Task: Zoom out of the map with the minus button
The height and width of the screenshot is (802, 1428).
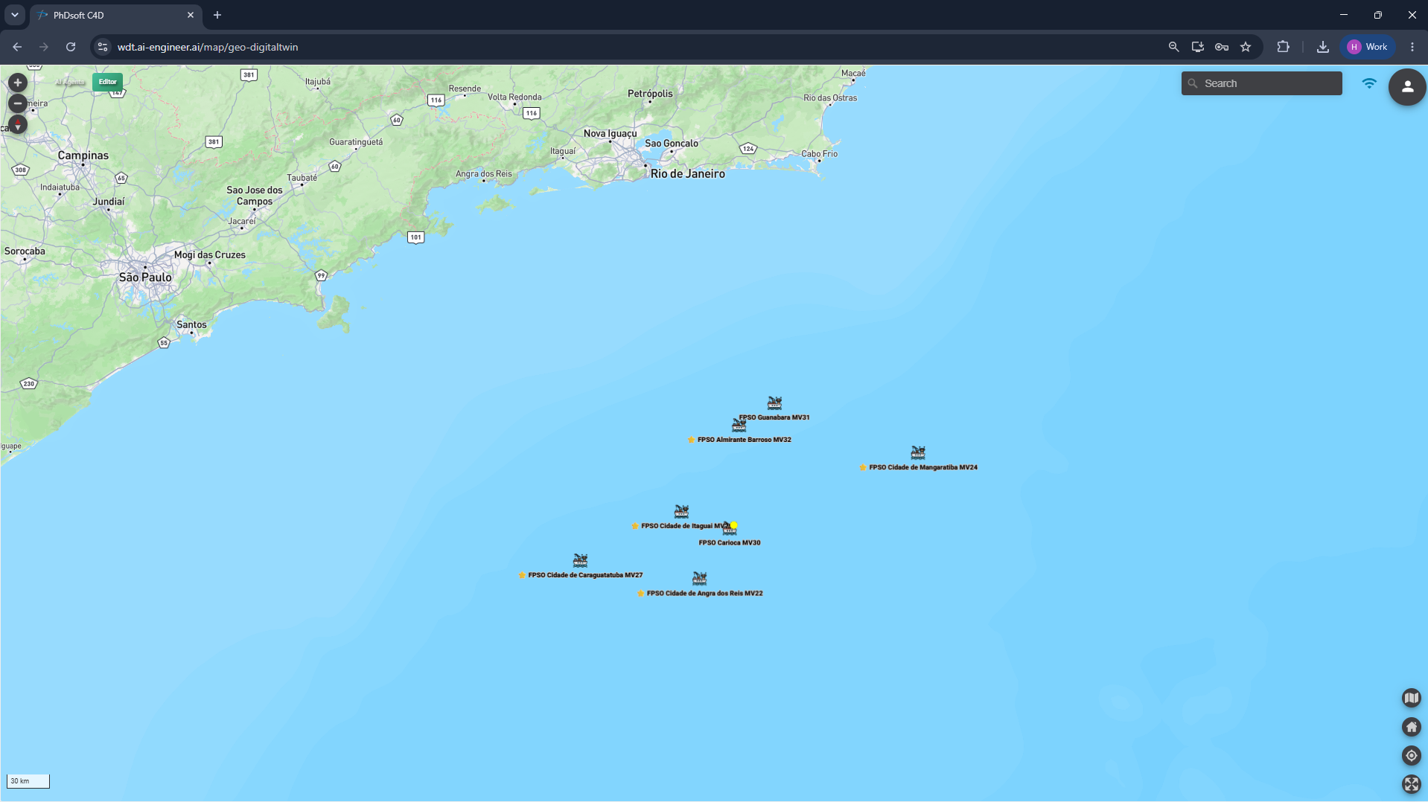Action: 18,103
